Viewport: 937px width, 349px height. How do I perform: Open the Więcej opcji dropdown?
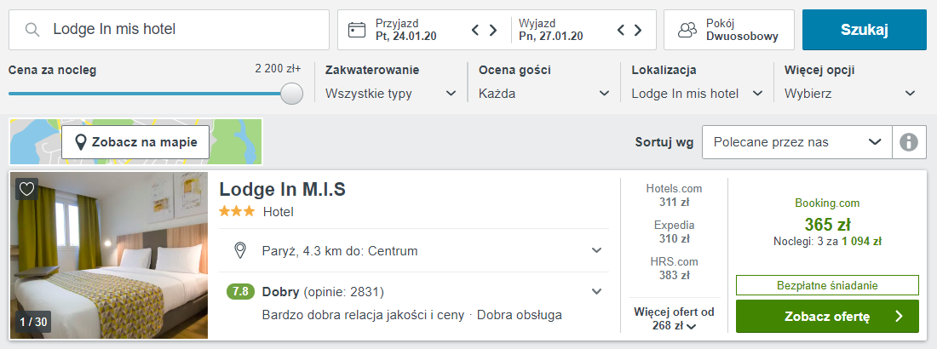[x=850, y=94]
